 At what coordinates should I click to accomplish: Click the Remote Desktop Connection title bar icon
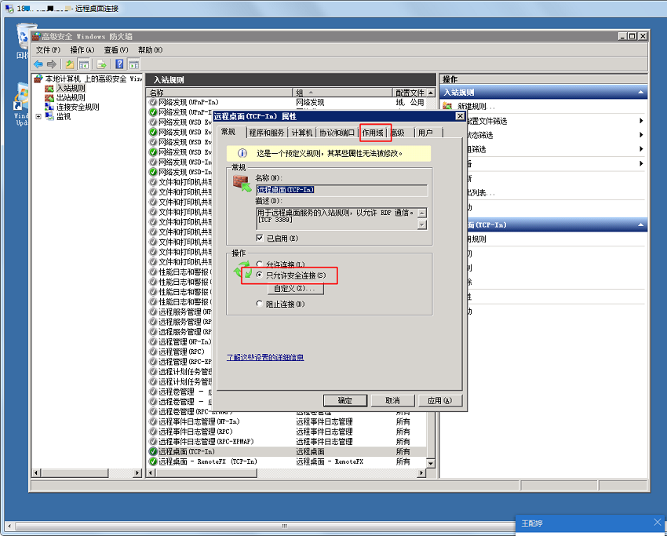click(9, 9)
